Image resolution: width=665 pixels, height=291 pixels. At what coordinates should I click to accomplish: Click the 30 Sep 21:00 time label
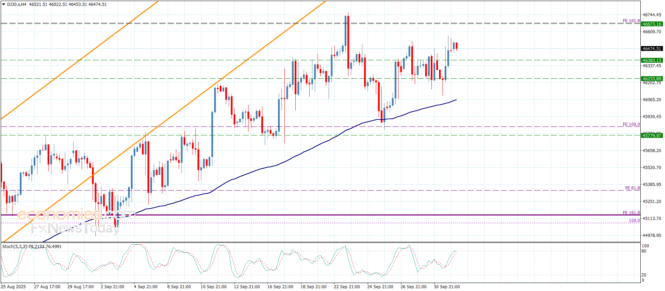[x=447, y=287]
